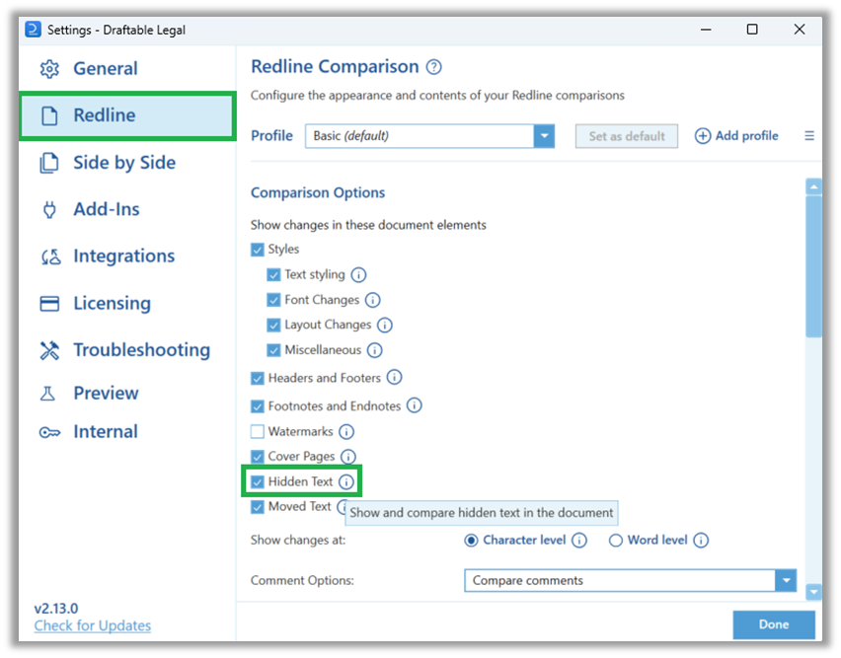The width and height of the screenshot is (841, 658).
Task: Click the info icon beside Footnotes and Endnotes
Action: (x=414, y=405)
